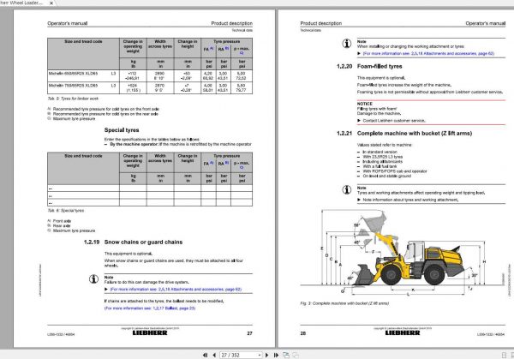Click the info icon above Foam-filled tyres

(x=347, y=44)
